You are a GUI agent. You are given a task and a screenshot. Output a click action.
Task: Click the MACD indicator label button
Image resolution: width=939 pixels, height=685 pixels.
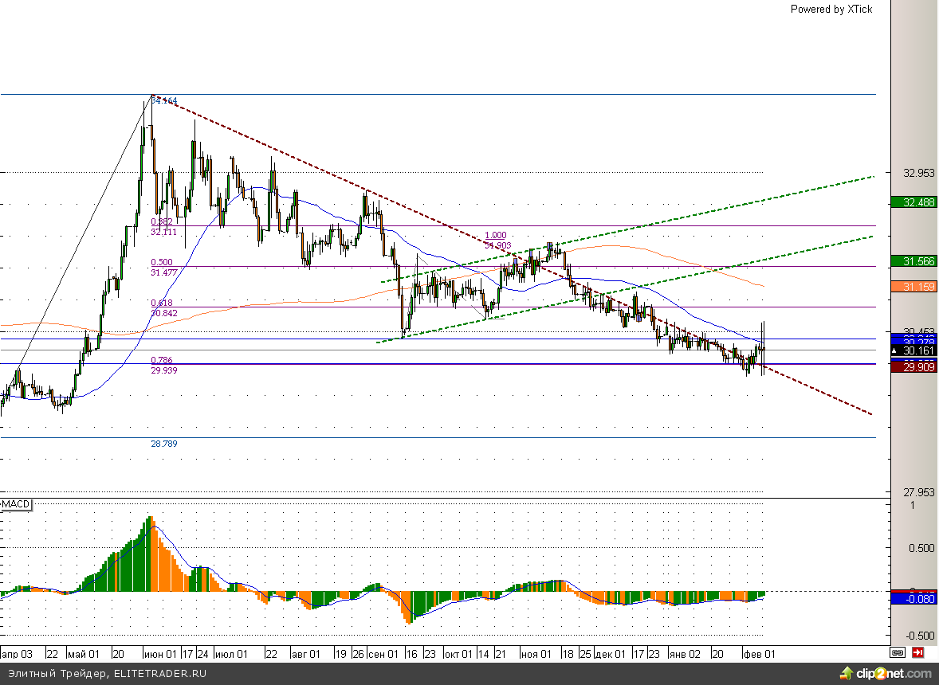(16, 505)
